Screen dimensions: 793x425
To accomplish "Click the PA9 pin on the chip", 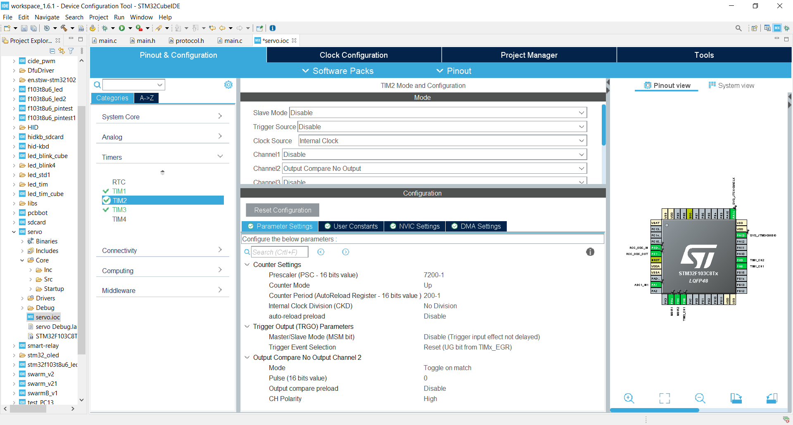I will [x=741, y=260].
